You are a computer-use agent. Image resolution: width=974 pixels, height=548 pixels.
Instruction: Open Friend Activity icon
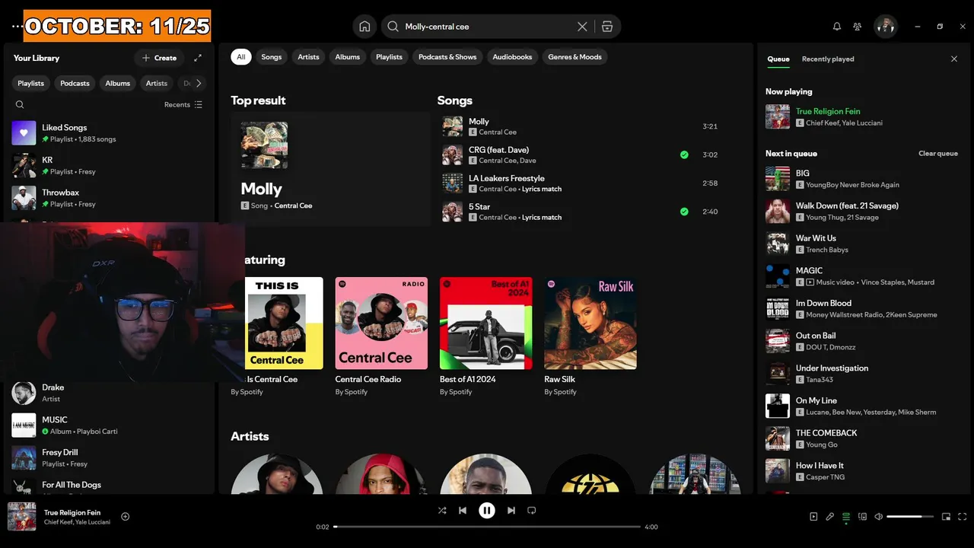(x=858, y=27)
